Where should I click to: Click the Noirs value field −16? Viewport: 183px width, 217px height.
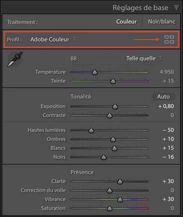[168, 157]
